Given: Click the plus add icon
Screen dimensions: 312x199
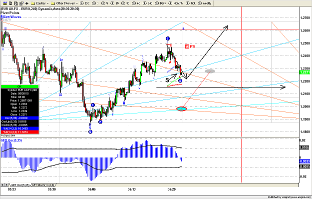Looking at the screenshot, I should pyautogui.click(x=27, y=3).
